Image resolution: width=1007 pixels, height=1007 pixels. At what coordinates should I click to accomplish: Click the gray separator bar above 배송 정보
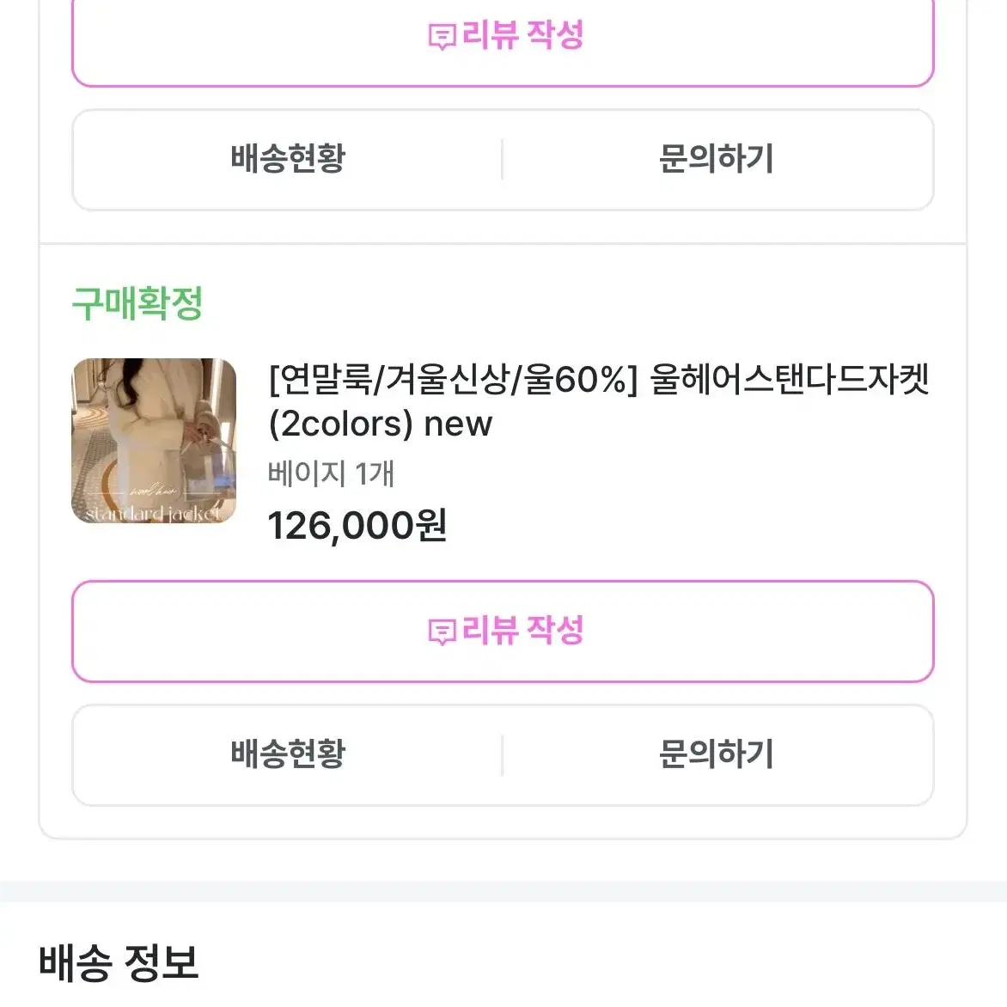503,891
